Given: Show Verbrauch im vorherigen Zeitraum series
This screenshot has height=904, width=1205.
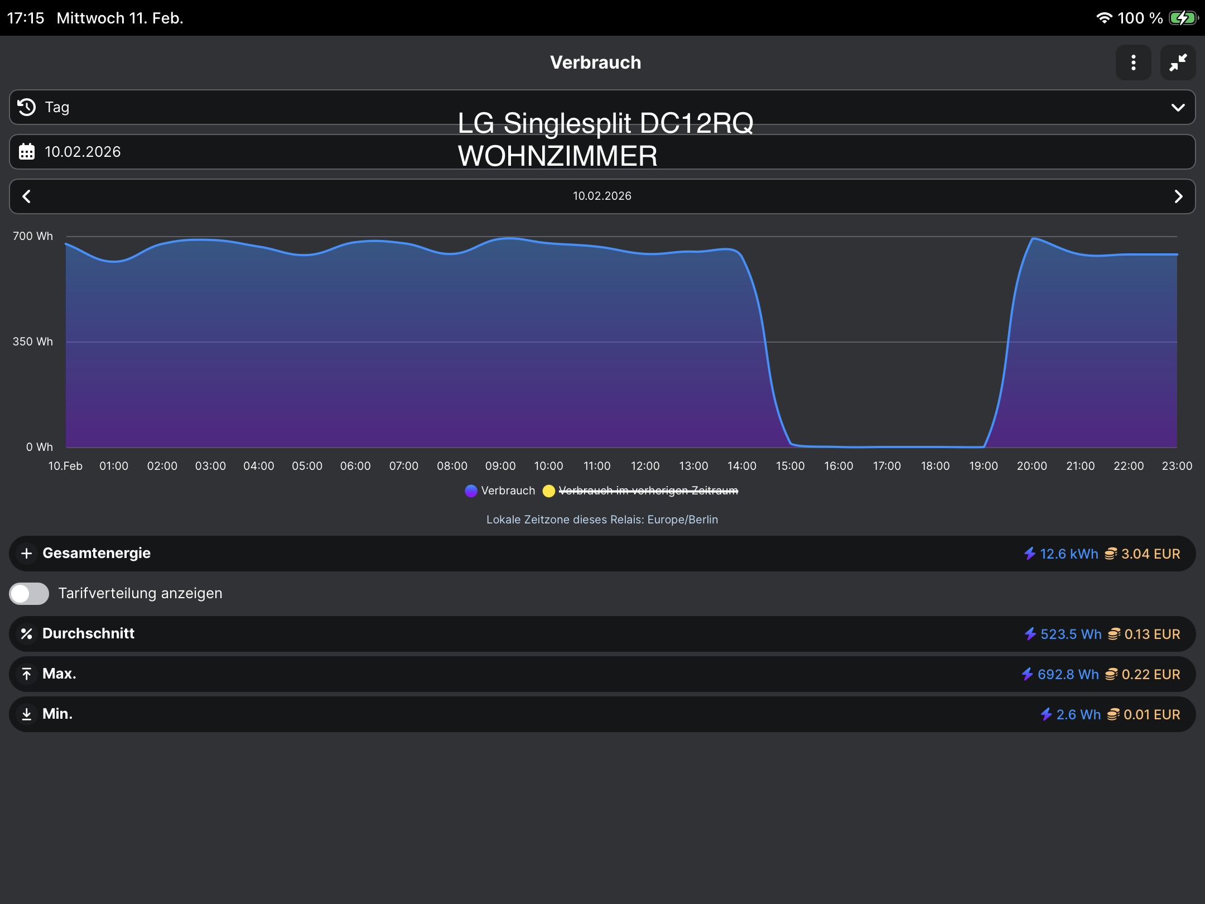Looking at the screenshot, I should tap(648, 491).
